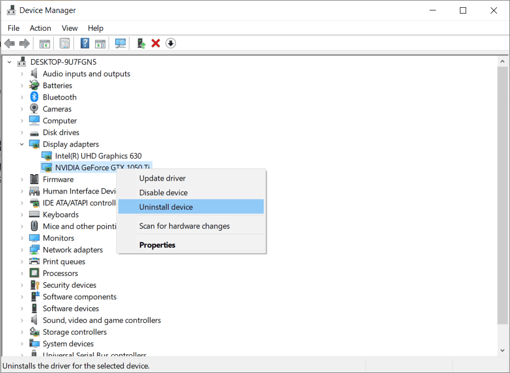This screenshot has width=510, height=373.
Task: Click the Device Manager title bar icon
Action: [x=11, y=10]
